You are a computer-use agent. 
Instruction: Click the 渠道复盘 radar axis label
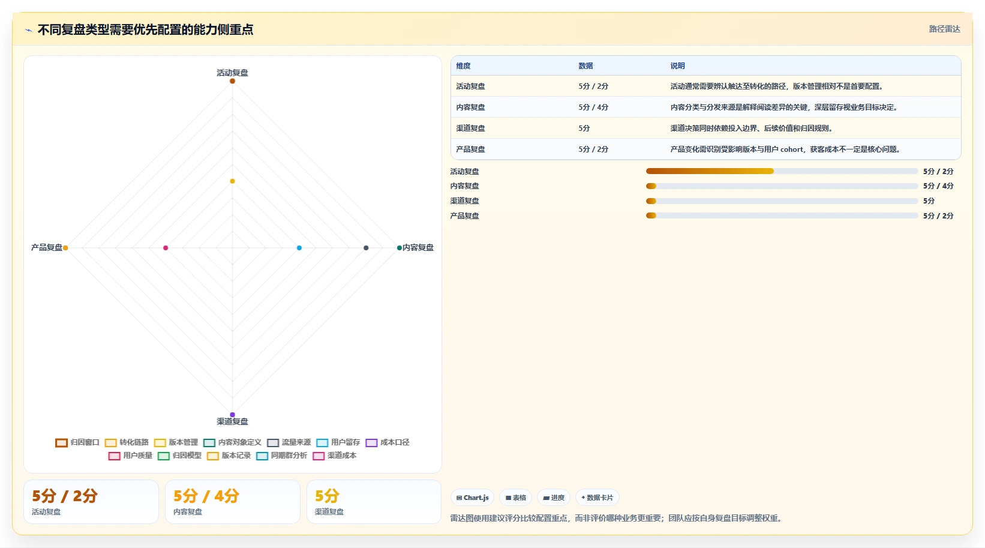pyautogui.click(x=232, y=421)
